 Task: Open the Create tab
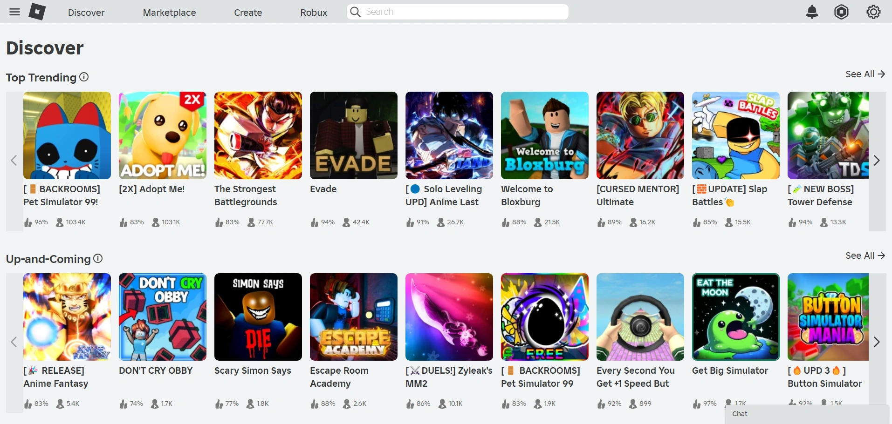click(248, 13)
